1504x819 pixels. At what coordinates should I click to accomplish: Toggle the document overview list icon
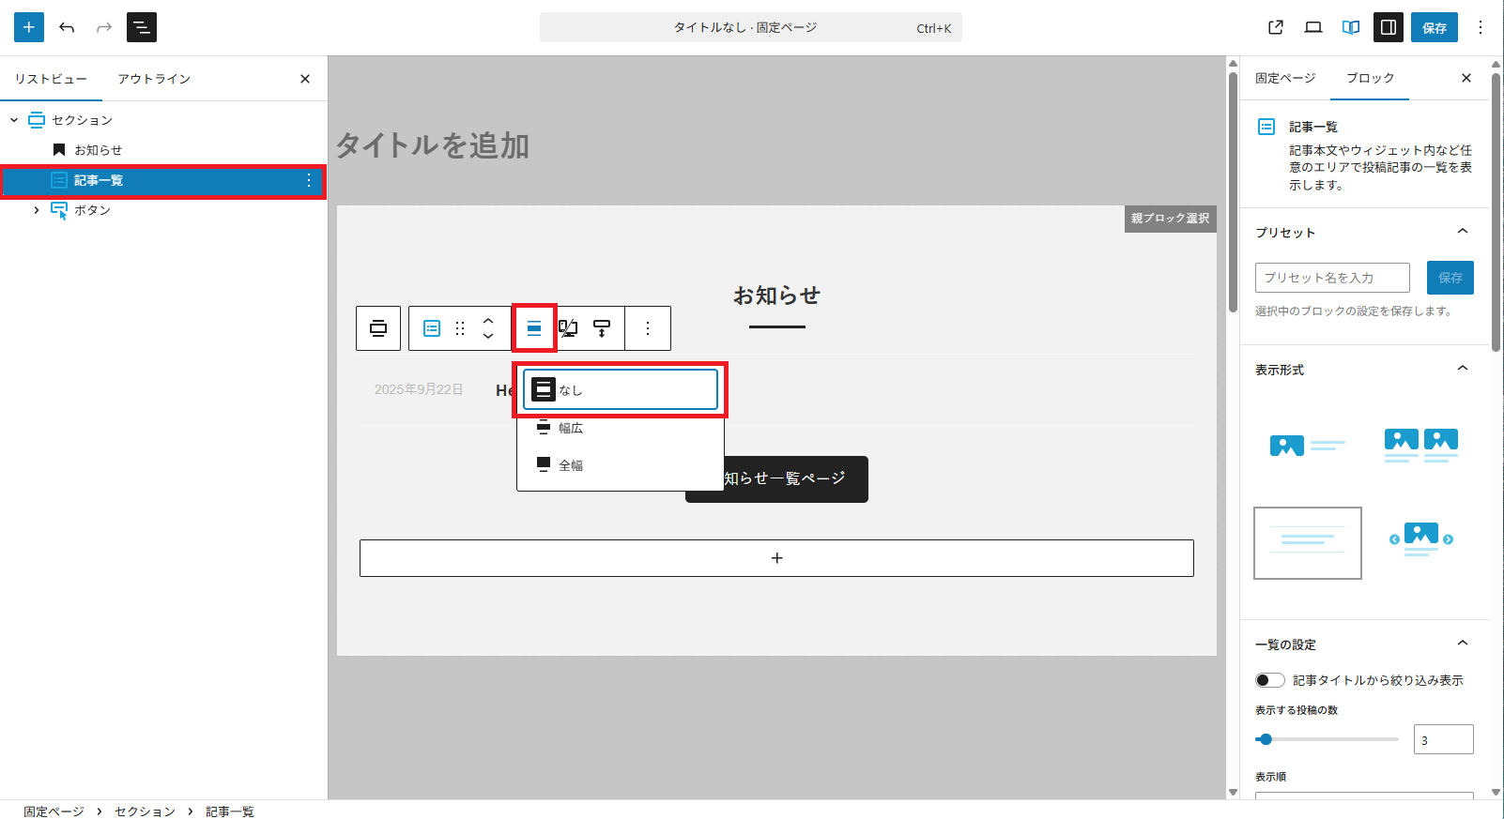pyautogui.click(x=142, y=27)
